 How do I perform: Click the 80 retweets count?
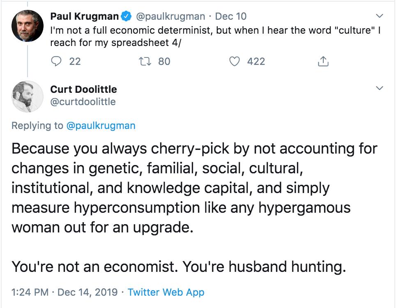tap(164, 62)
